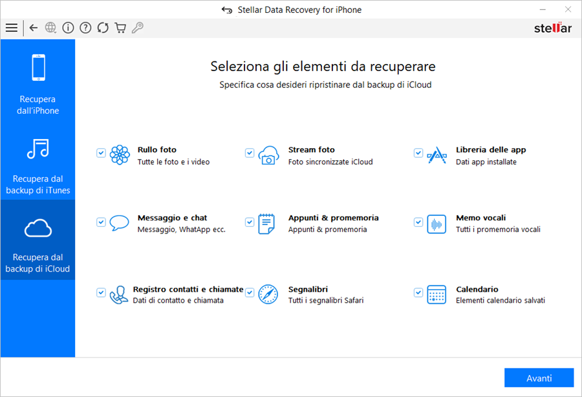Toggle the Memo vocali checkbox

pyautogui.click(x=418, y=222)
